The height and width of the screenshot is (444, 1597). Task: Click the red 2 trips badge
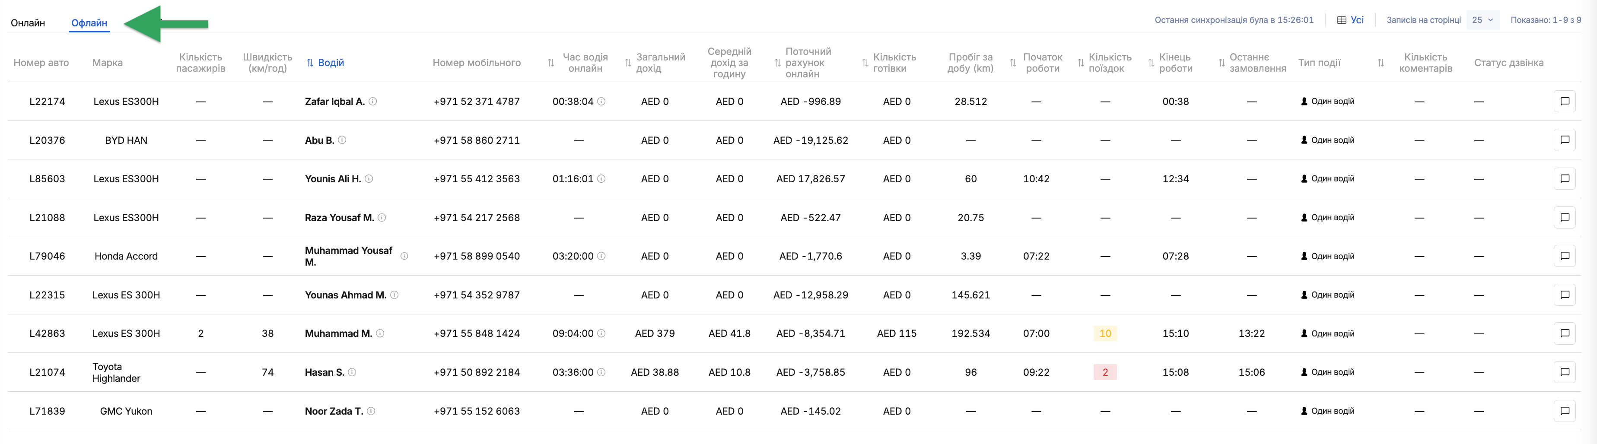click(x=1105, y=372)
